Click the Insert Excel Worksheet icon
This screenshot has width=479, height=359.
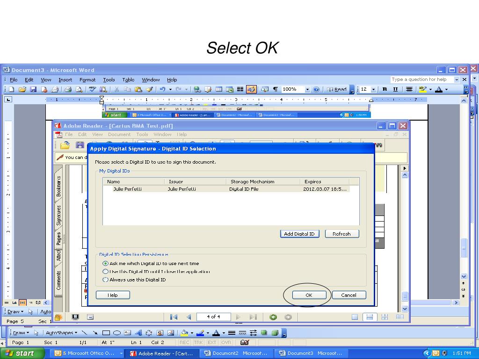(229, 89)
